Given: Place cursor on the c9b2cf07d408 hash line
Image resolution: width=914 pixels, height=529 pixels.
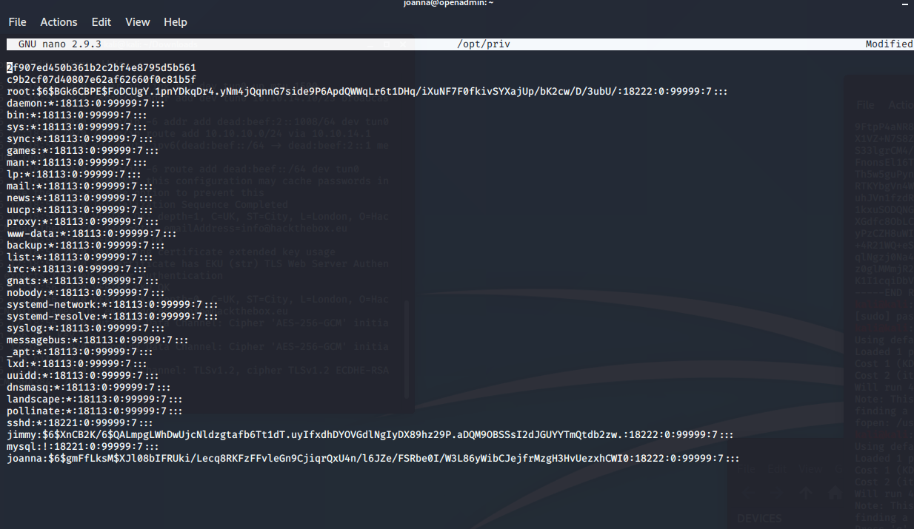Looking at the screenshot, I should point(101,80).
